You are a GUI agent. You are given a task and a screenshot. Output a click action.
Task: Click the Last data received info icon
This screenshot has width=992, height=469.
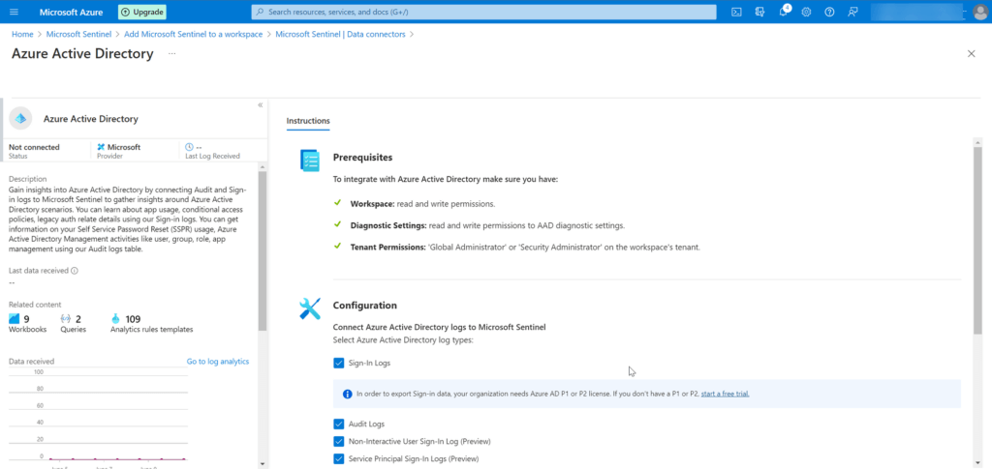point(74,271)
